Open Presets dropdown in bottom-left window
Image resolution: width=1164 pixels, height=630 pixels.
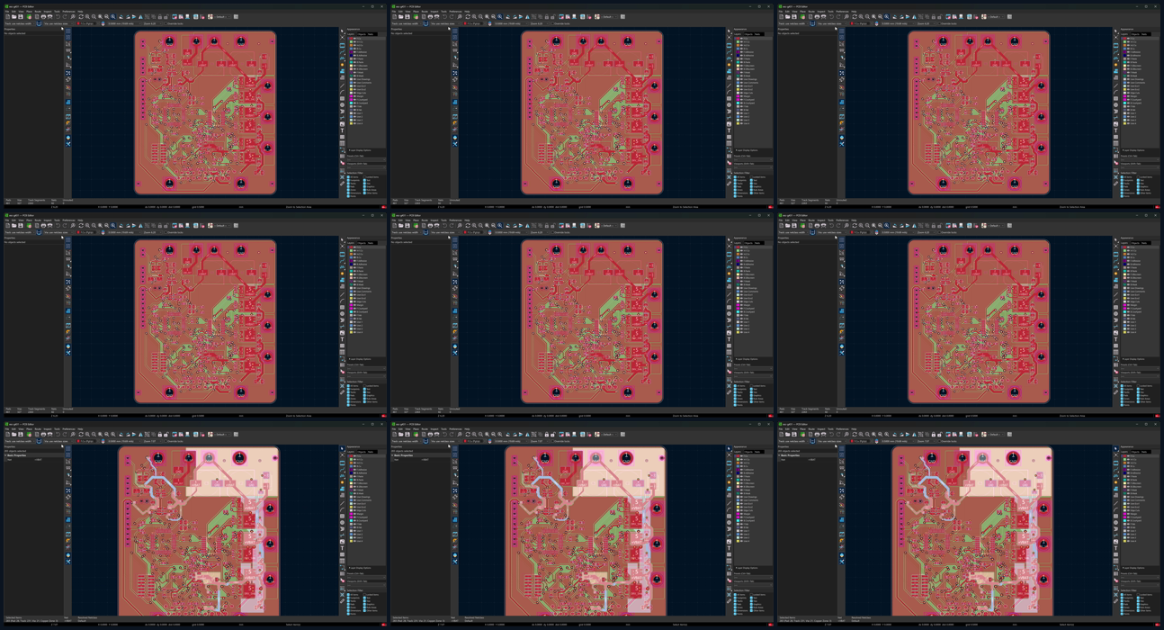coord(366,577)
